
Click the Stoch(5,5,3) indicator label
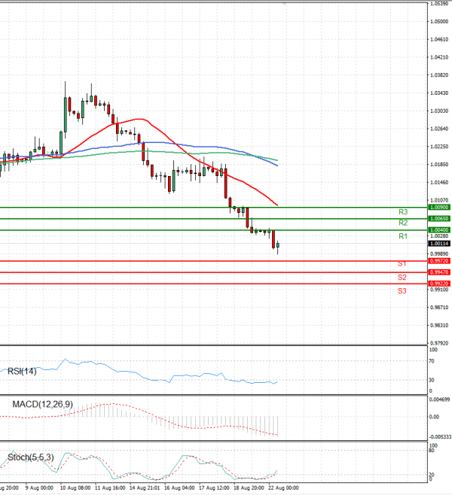coord(31,457)
